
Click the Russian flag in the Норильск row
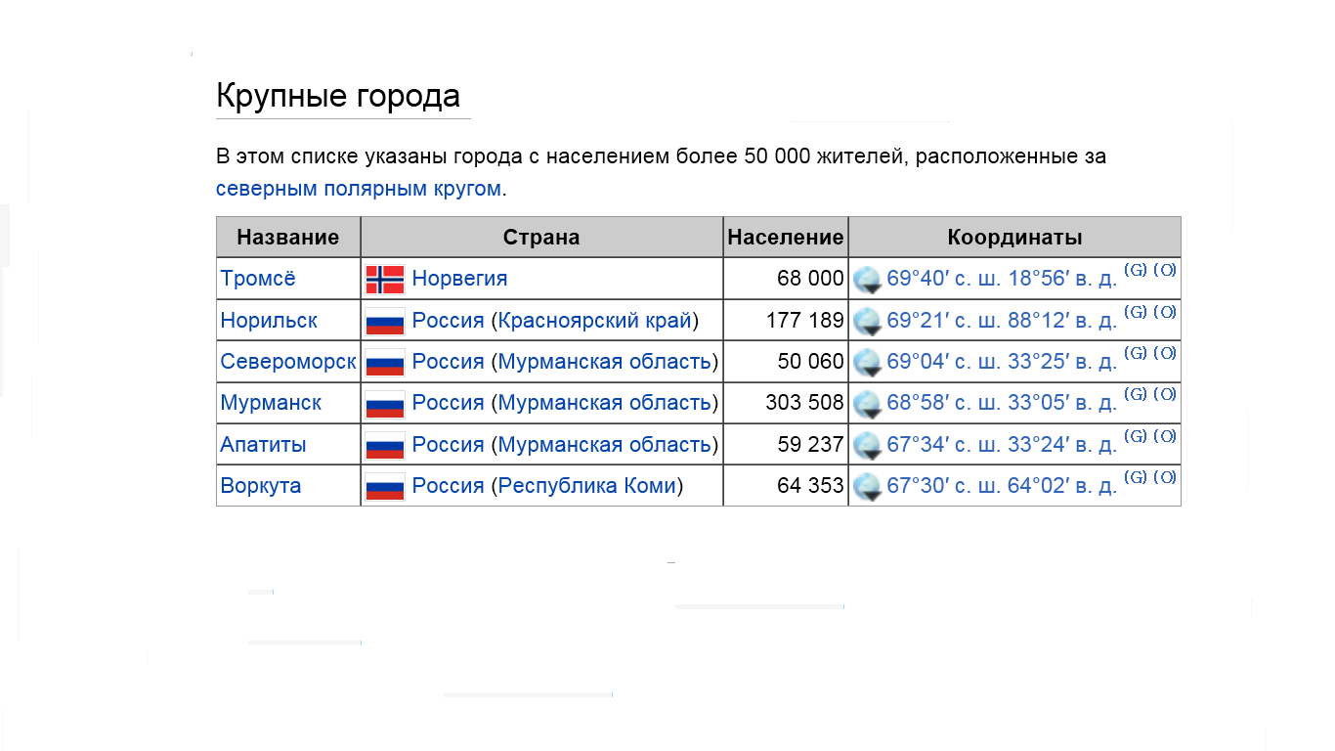pyautogui.click(x=385, y=322)
